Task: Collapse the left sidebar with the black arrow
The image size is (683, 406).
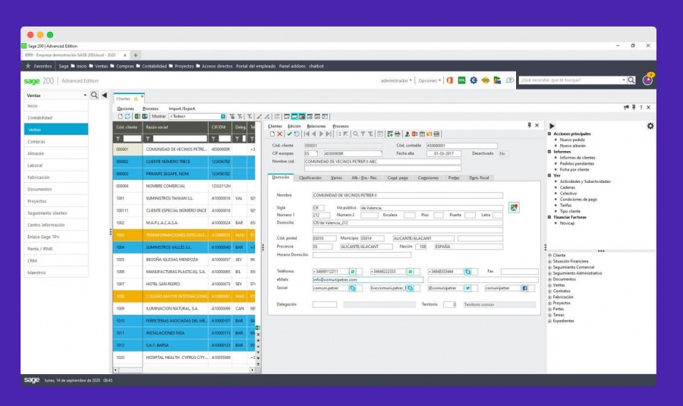Action: (104, 95)
